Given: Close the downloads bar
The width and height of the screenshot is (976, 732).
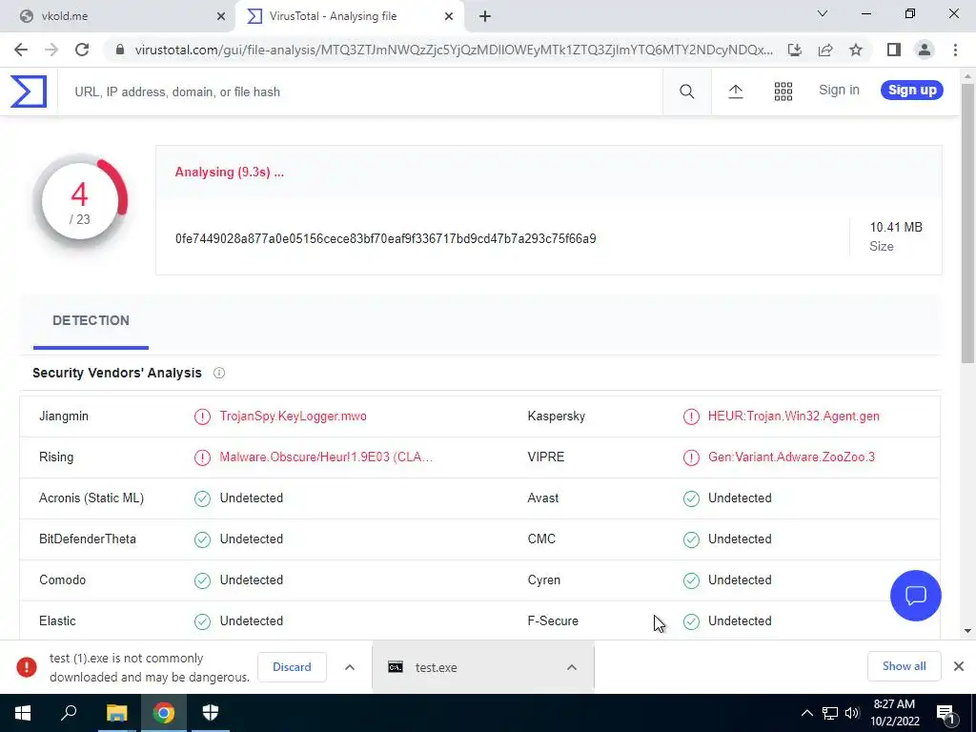Looking at the screenshot, I should point(959,666).
